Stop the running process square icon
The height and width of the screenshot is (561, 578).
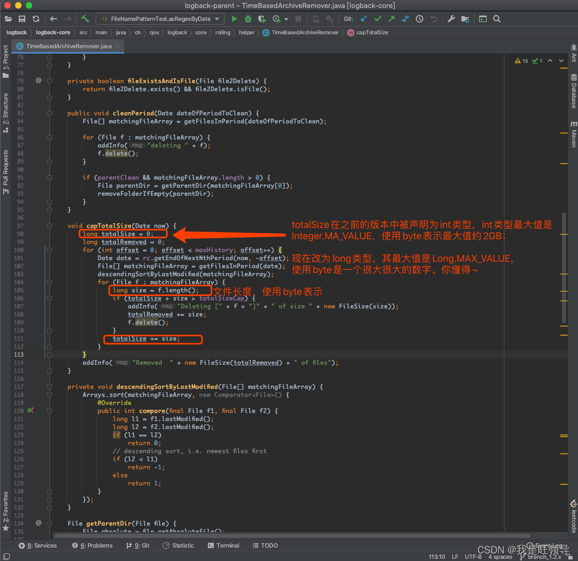coord(298,19)
